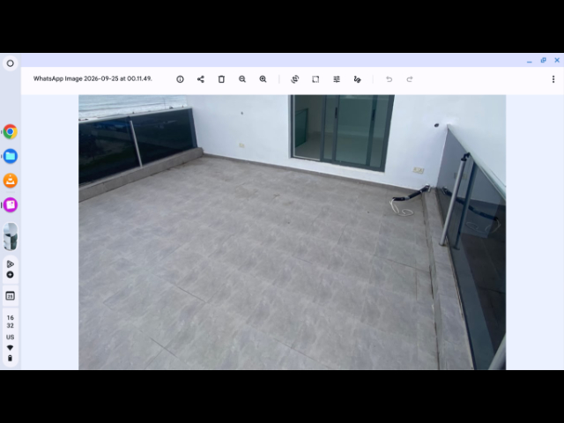The width and height of the screenshot is (564, 423).
Task: Open the image info panel
Action: click(180, 79)
